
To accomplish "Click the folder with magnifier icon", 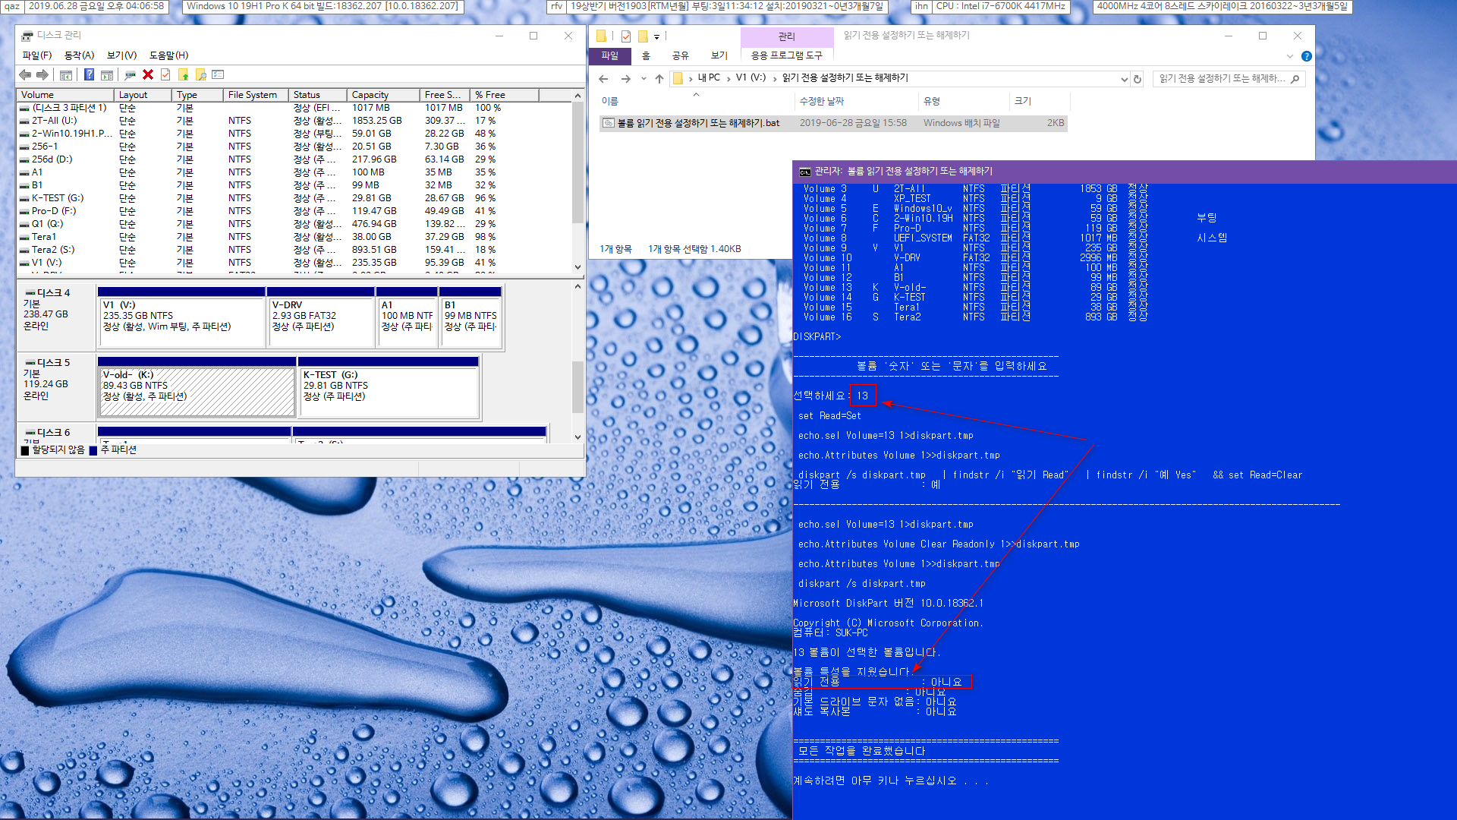I will pyautogui.click(x=200, y=74).
